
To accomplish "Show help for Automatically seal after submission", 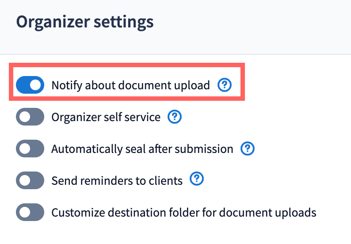I will tap(248, 149).
